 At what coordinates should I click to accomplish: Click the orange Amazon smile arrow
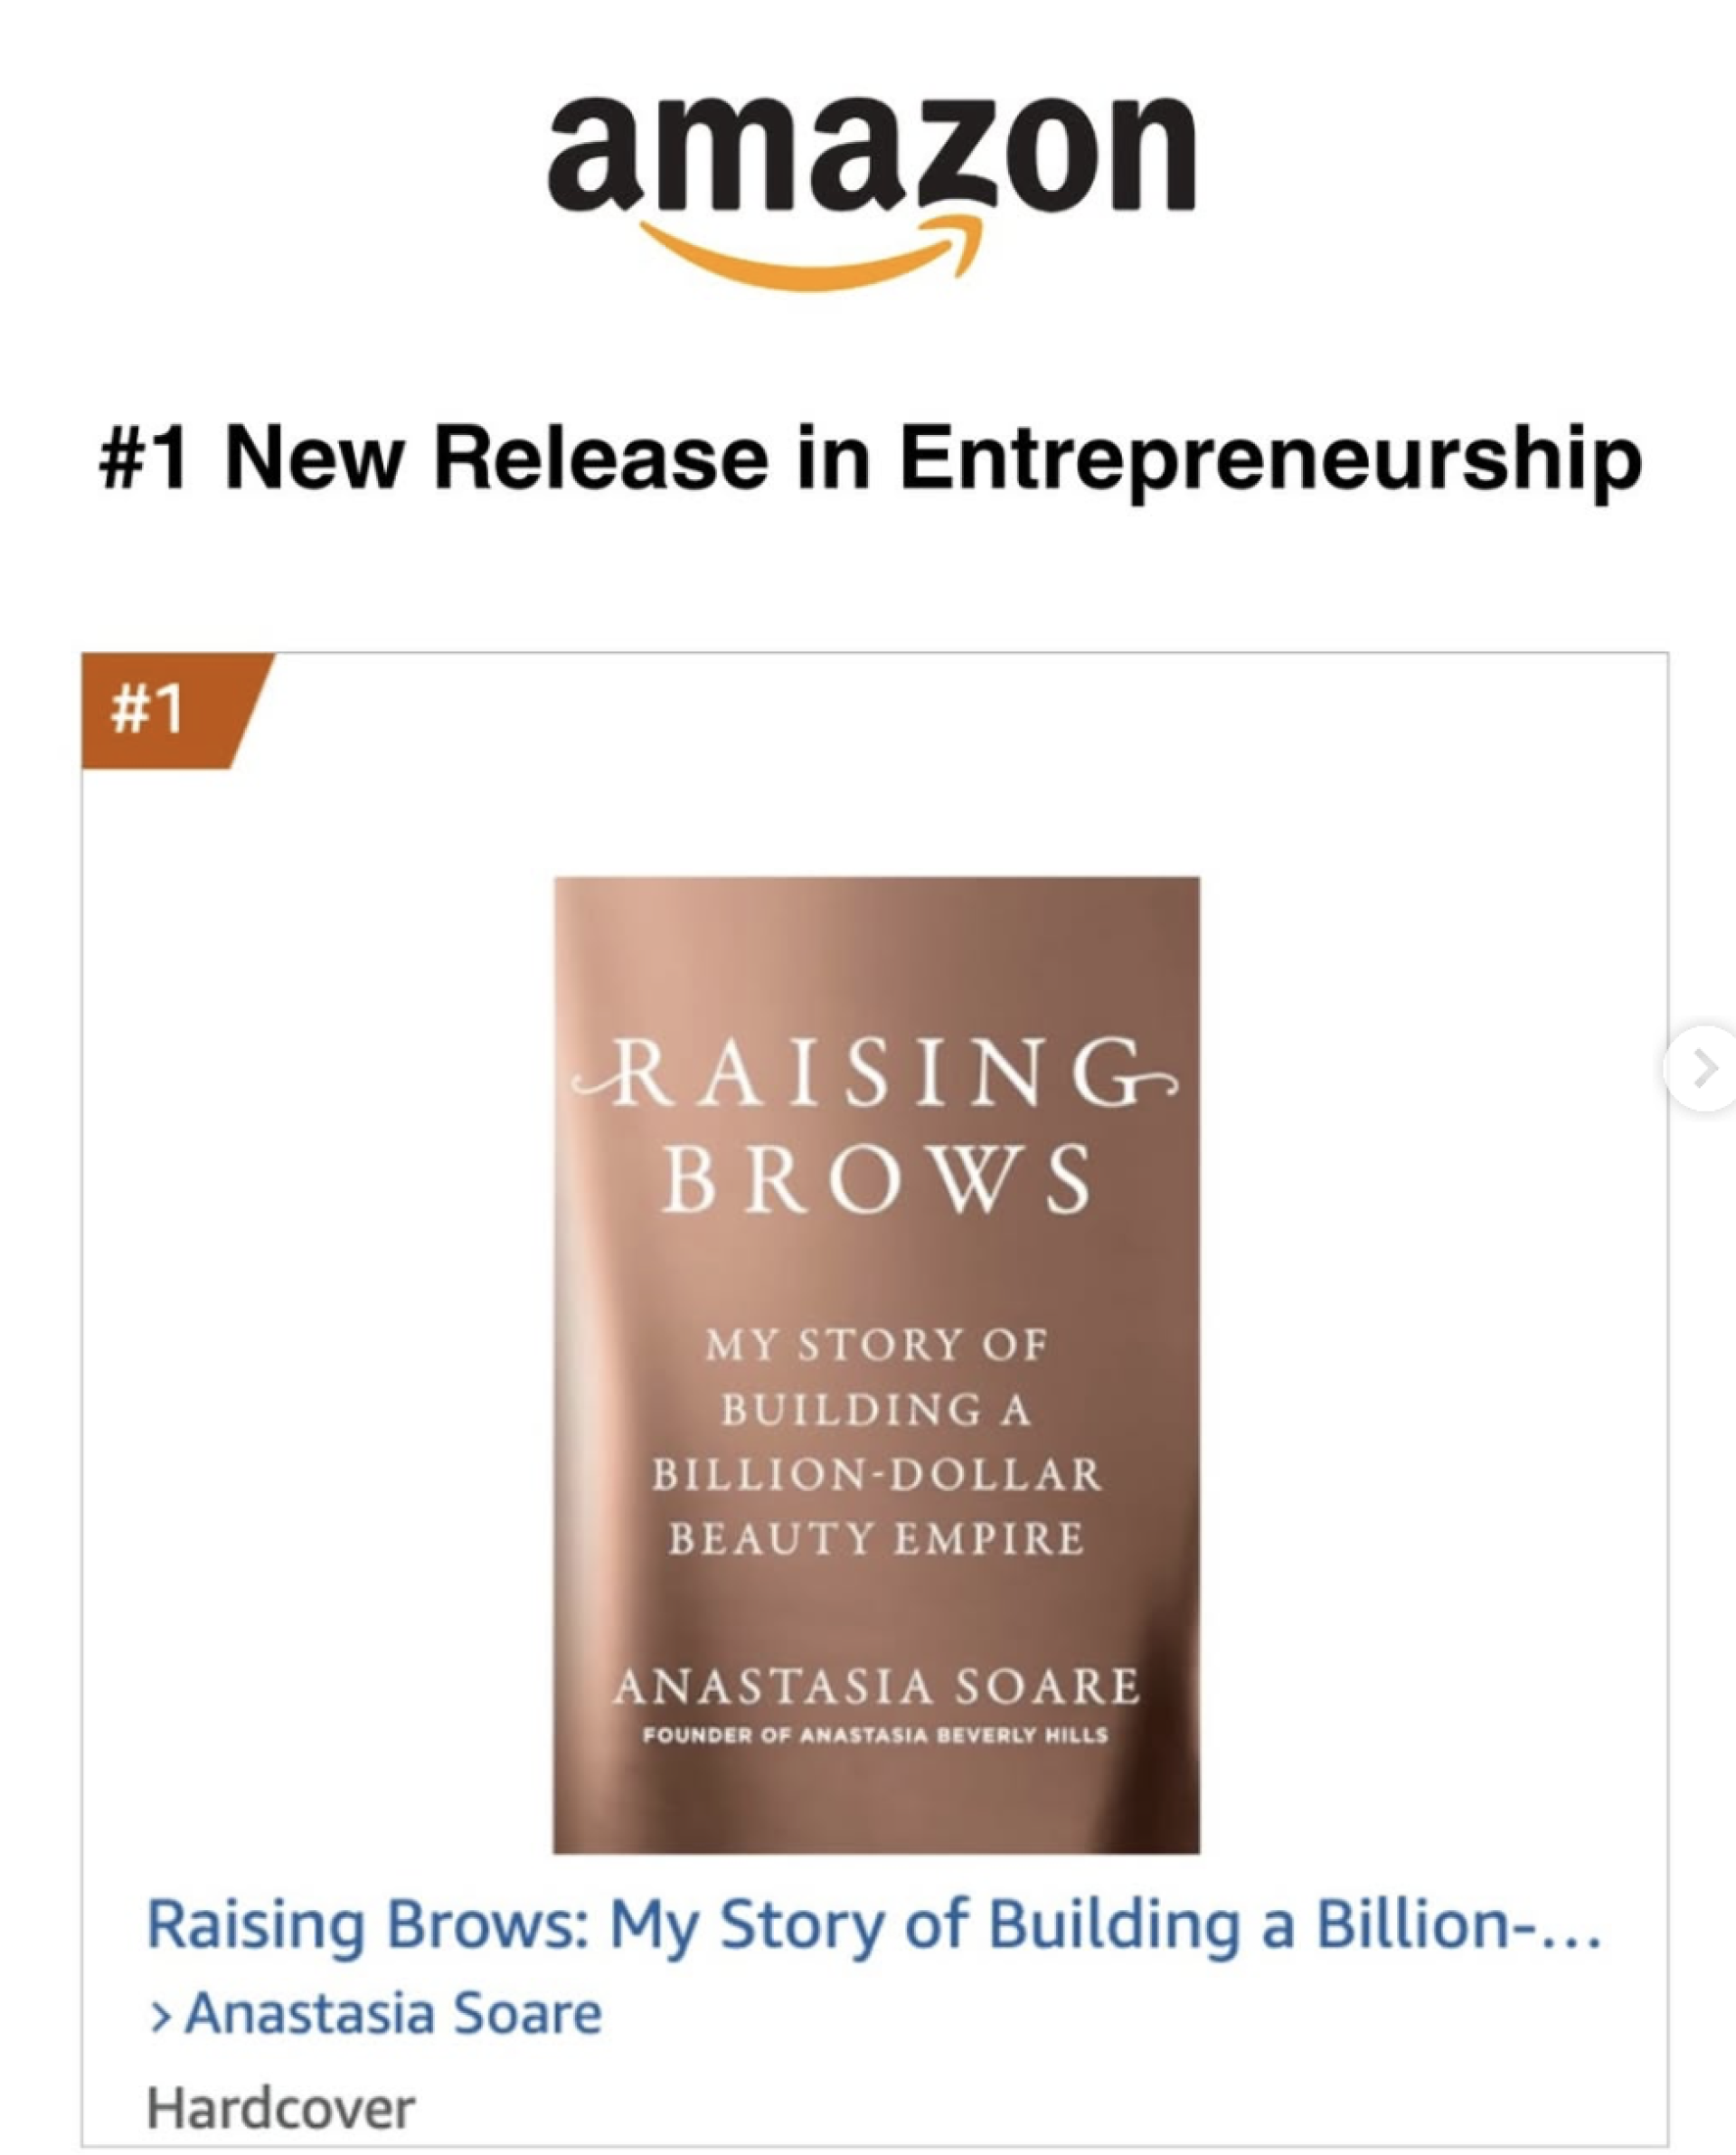pos(812,256)
